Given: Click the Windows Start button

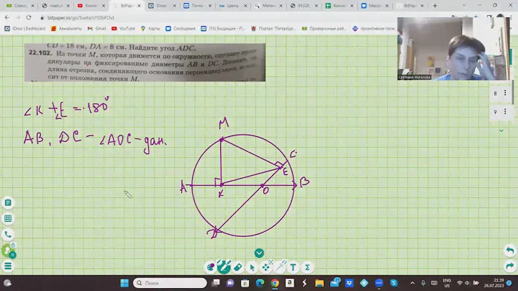Looking at the screenshot, I should click(123, 282).
